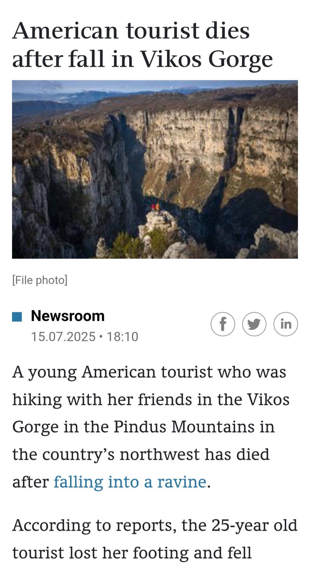Open the "falling into a ravine" link
Image resolution: width=310 pixels, height=564 pixels.
130,482
